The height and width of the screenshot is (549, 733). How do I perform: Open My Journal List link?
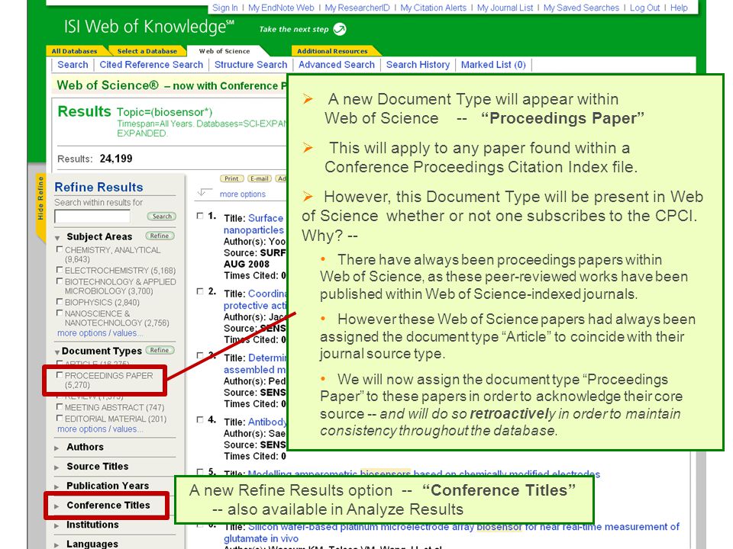pos(505,8)
